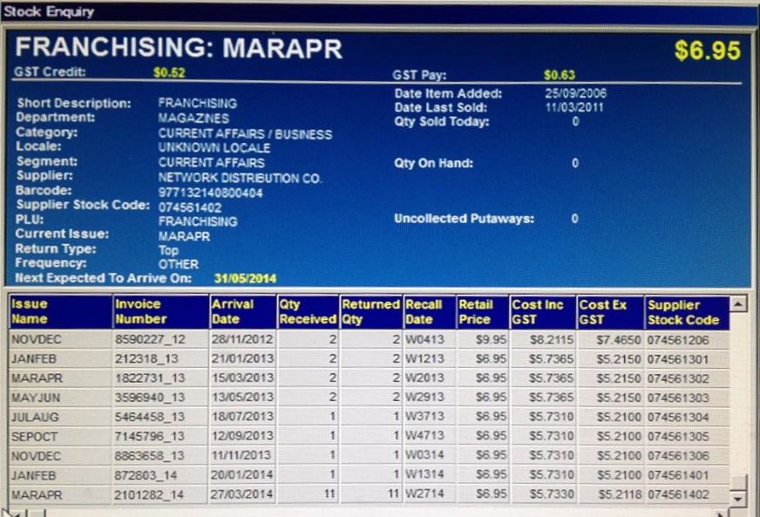Click the Recall Date column header
The image size is (760, 517).
[x=429, y=312]
